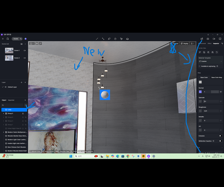This screenshot has width=224, height=187.
Task: Select the Material Picker icon in the Inspector panel
Action: (x=200, y=52)
